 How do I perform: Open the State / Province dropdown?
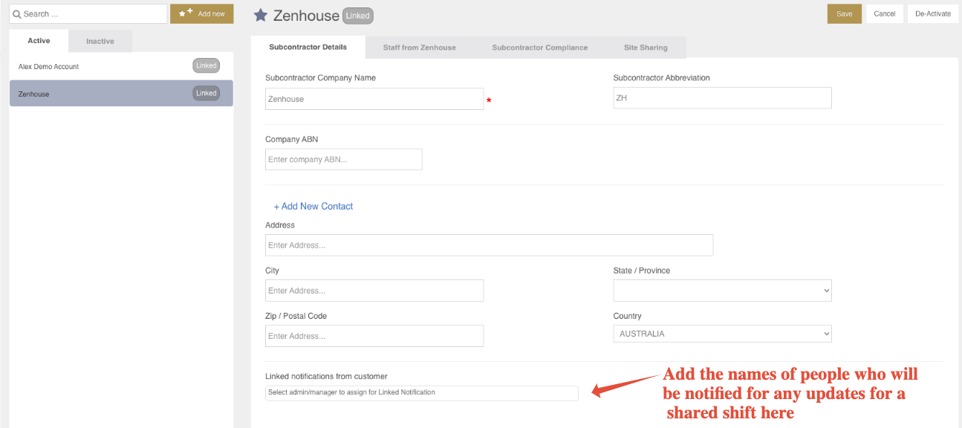pyautogui.click(x=722, y=291)
